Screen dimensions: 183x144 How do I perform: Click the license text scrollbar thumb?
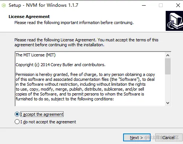(x=168, y=66)
